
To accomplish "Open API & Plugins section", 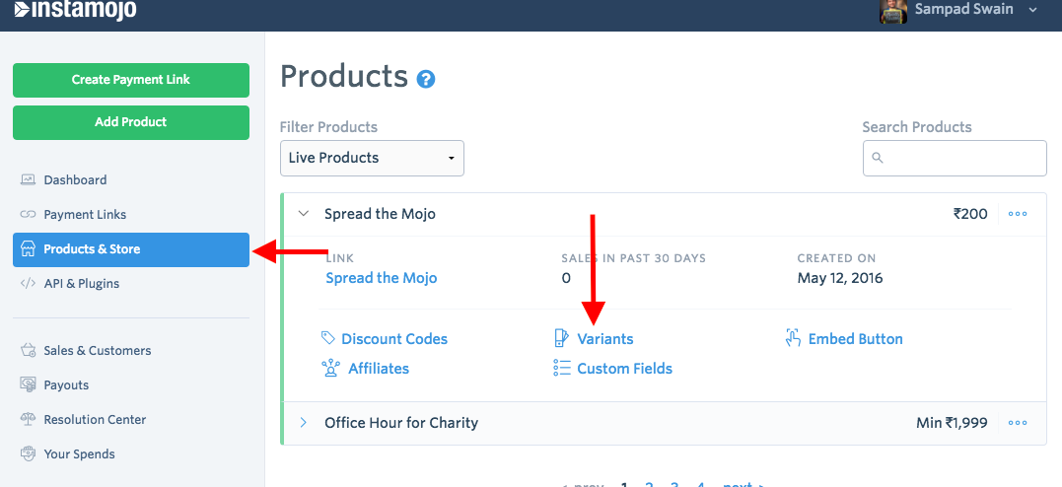I will [x=81, y=284].
